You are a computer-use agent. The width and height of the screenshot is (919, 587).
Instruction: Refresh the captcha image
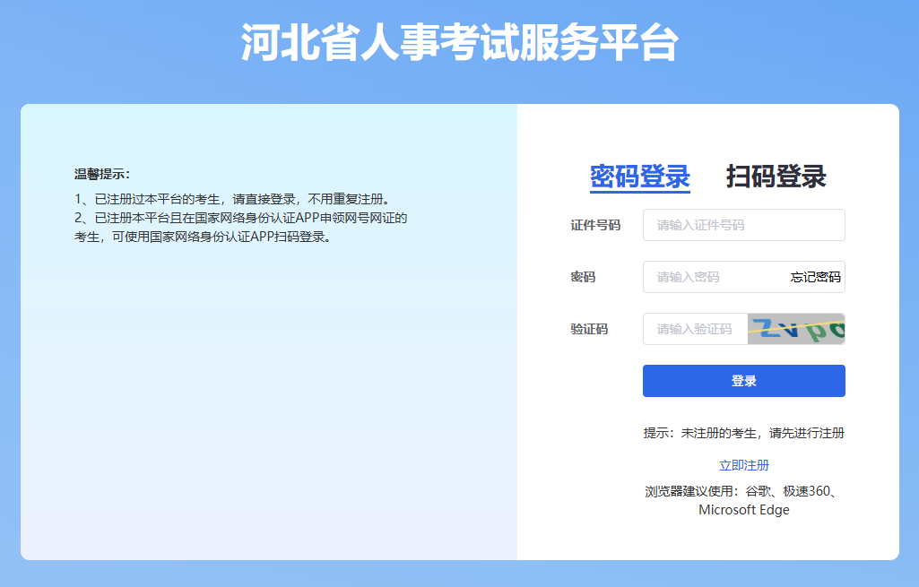pyautogui.click(x=796, y=329)
